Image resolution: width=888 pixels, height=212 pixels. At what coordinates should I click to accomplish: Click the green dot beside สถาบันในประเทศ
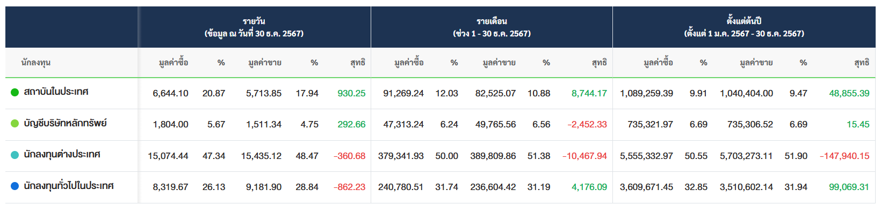[x=15, y=92]
